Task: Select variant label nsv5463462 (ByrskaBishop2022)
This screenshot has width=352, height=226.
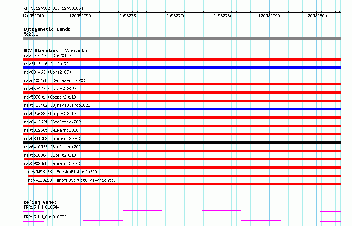Action: pyautogui.click(x=58, y=105)
